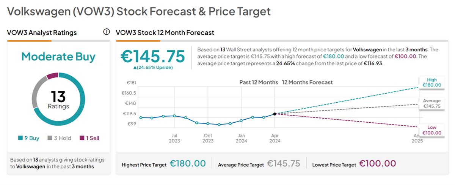Select the VOW3 Analyst Ratings tab heading
This screenshot has height=185, width=455.
[42, 33]
